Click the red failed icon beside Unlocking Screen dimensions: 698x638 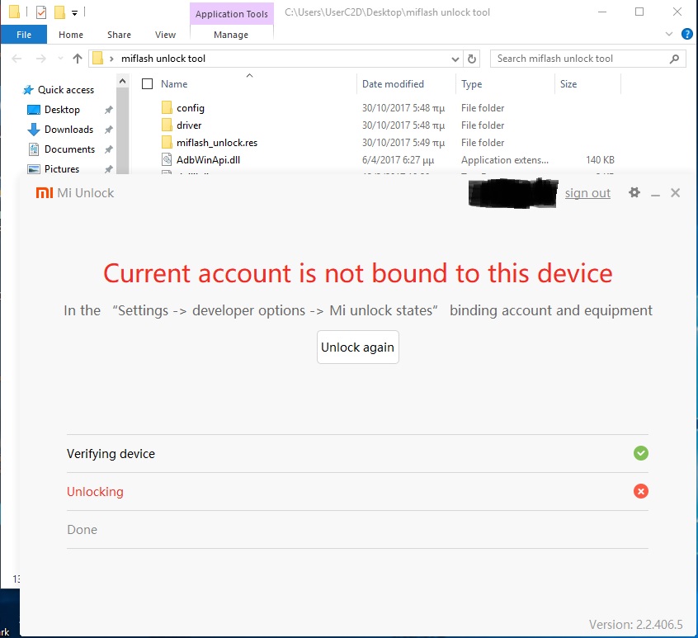tap(640, 491)
